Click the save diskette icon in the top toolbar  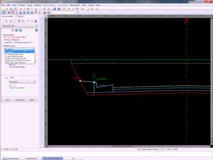(11, 9)
